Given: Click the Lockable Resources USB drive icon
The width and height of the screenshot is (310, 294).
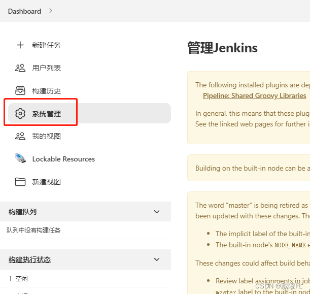Looking at the screenshot, I should pos(20,158).
